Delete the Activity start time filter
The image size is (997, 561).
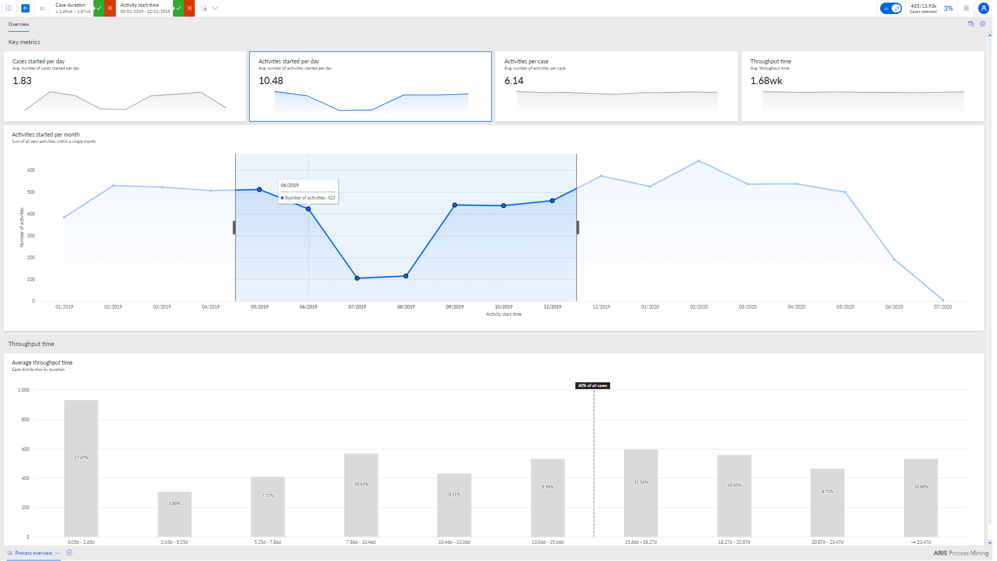tap(190, 8)
